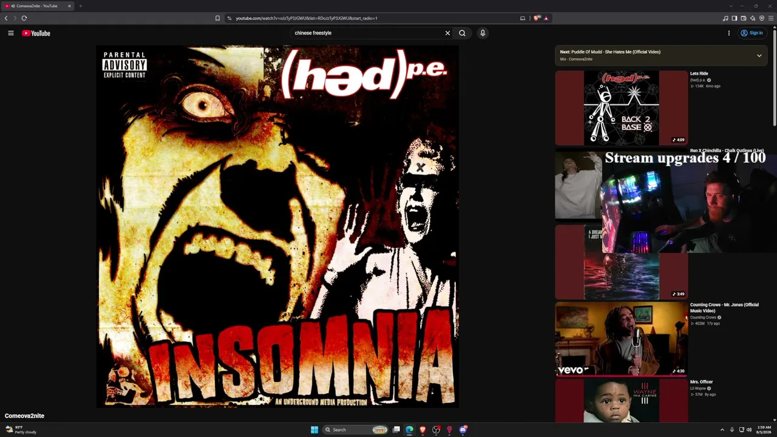This screenshot has height=437, width=777.
Task: Open the YouTube guide hamburger menu
Action: tap(11, 33)
